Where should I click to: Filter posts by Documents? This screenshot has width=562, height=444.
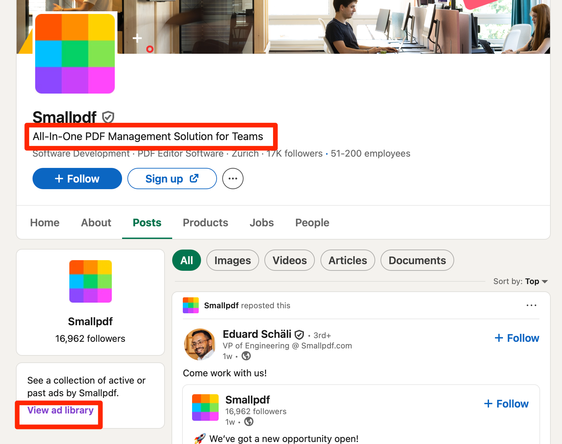pos(417,260)
